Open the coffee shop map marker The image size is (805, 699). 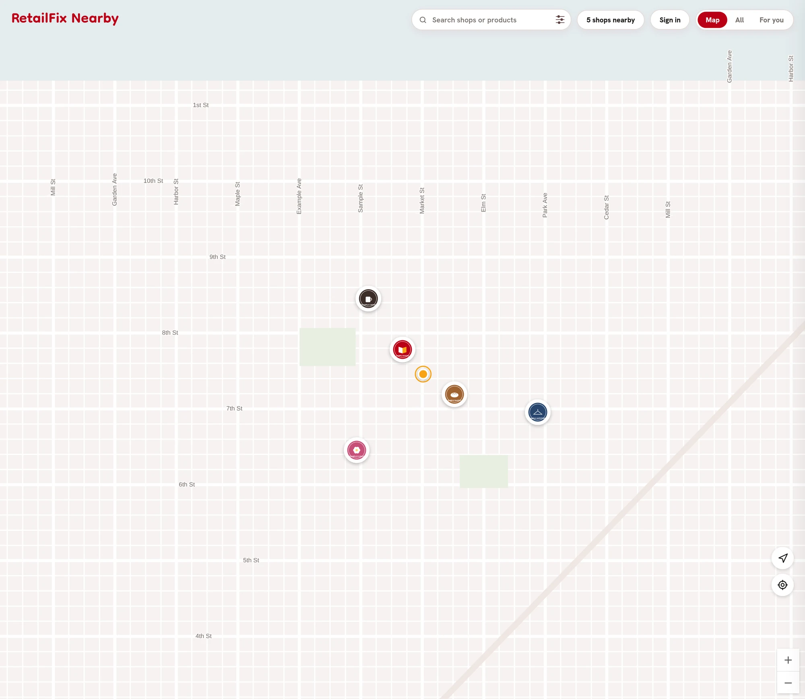tap(368, 299)
